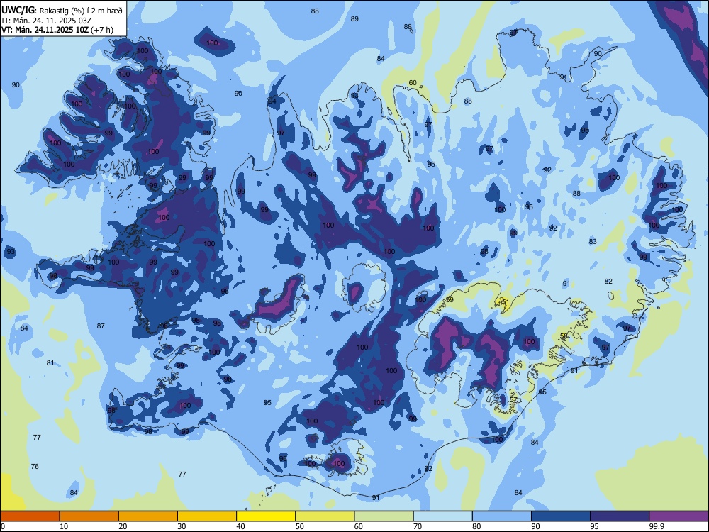Click the golden 30–40 legend swatch

(x=207, y=516)
